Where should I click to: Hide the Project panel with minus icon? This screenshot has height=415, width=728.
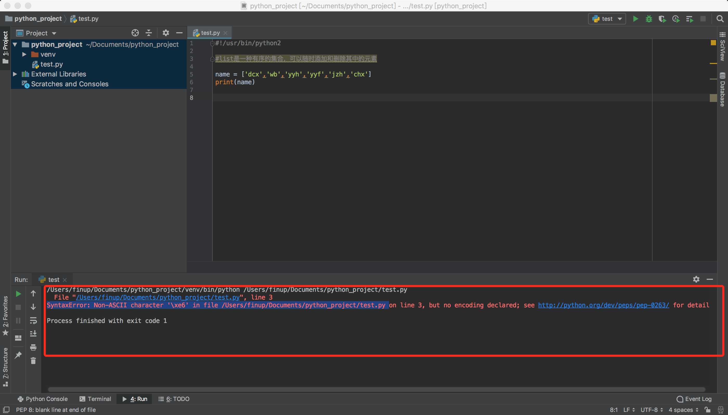[x=179, y=33]
